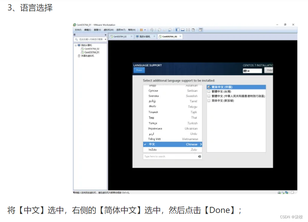The image size is (308, 222).
Task: Check the 简体中文 (新加坡) checkbox
Action: click(x=209, y=100)
